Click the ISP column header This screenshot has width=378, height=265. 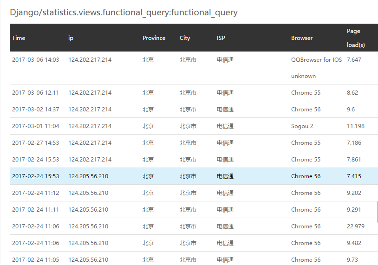[x=221, y=38]
